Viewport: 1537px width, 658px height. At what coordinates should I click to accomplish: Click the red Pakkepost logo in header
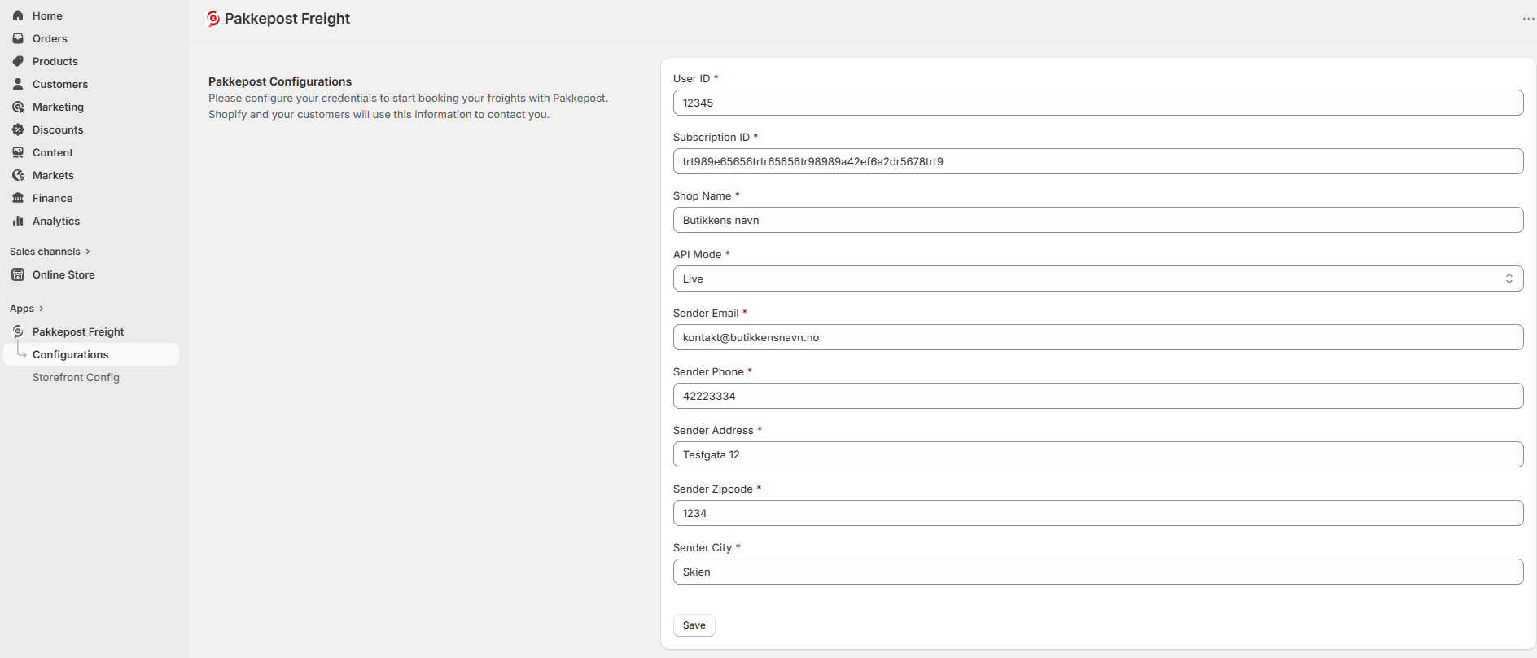point(213,19)
